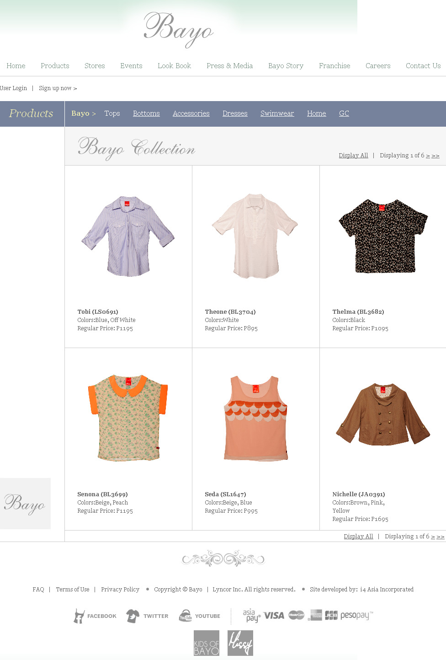Click Regular Price: P1695 text

coord(360,519)
